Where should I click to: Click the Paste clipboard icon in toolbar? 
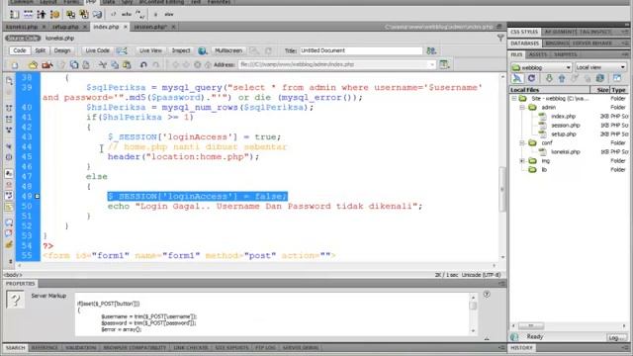coord(127,64)
